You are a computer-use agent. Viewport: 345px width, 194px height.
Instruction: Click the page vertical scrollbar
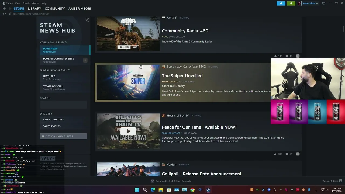[344, 29]
